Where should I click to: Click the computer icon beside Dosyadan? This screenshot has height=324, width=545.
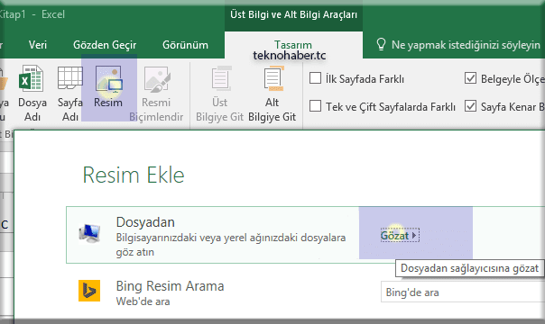(89, 233)
